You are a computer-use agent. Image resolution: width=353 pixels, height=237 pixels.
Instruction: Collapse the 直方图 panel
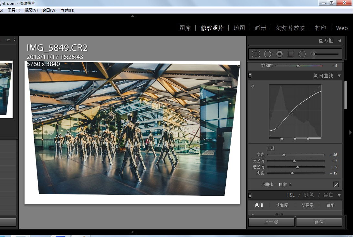pos(339,41)
